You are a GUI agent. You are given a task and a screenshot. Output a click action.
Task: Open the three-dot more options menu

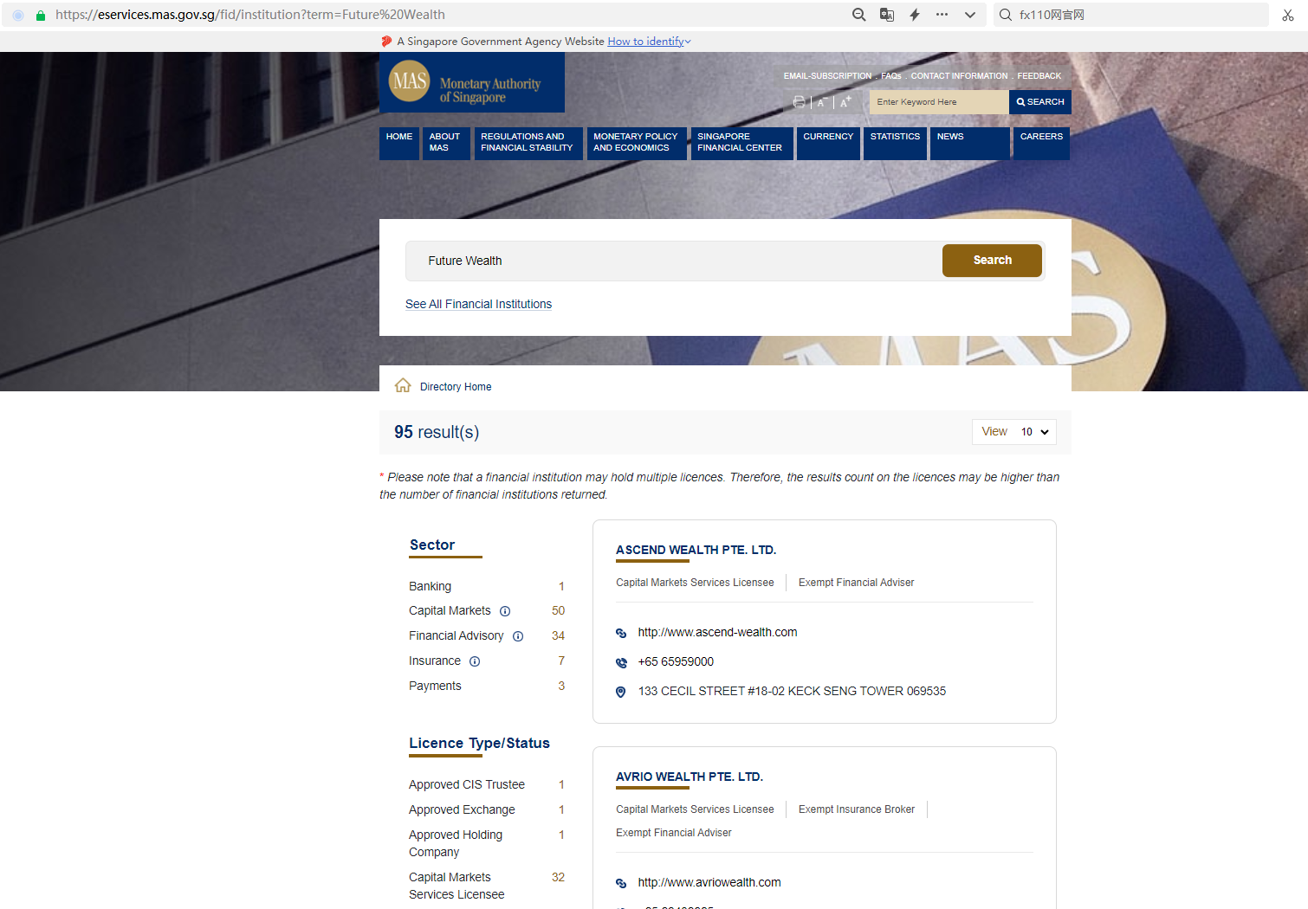tap(942, 15)
